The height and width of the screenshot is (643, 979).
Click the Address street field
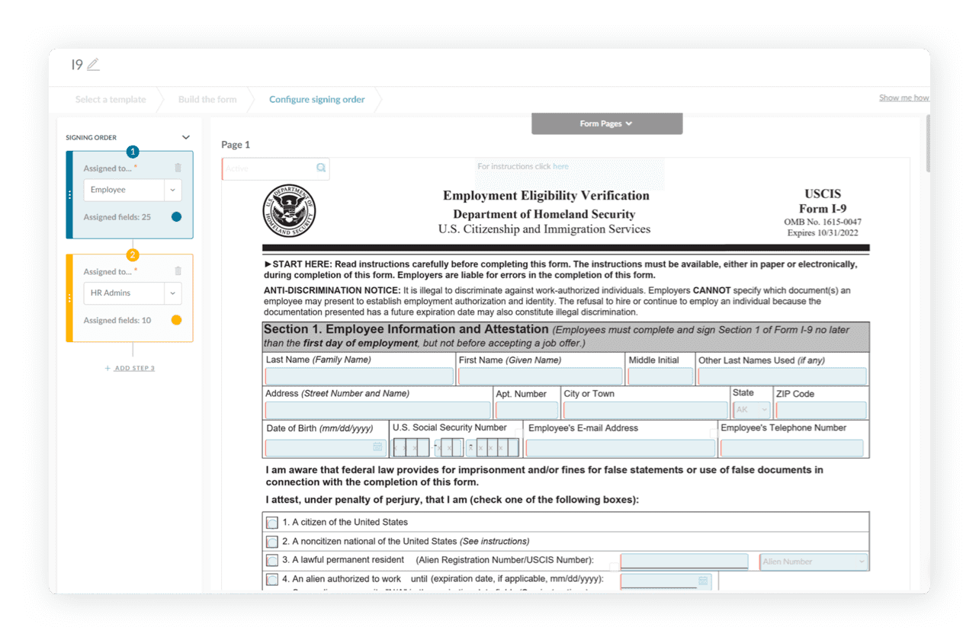pyautogui.click(x=377, y=410)
